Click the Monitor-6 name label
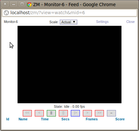The width and height of the screenshot is (139, 131). click(x=11, y=22)
